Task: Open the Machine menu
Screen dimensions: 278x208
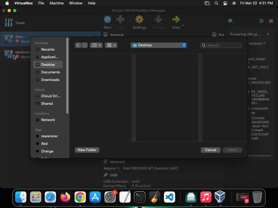Action: coord(56,3)
